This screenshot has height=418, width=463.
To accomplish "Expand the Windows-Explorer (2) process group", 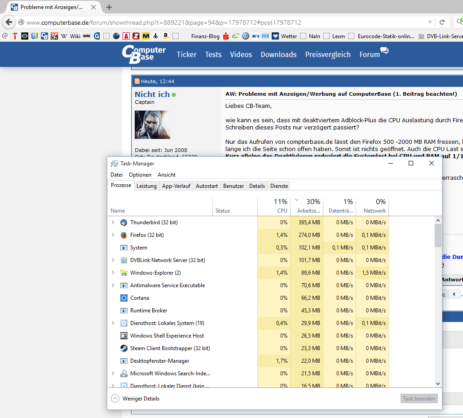I will tap(113, 273).
